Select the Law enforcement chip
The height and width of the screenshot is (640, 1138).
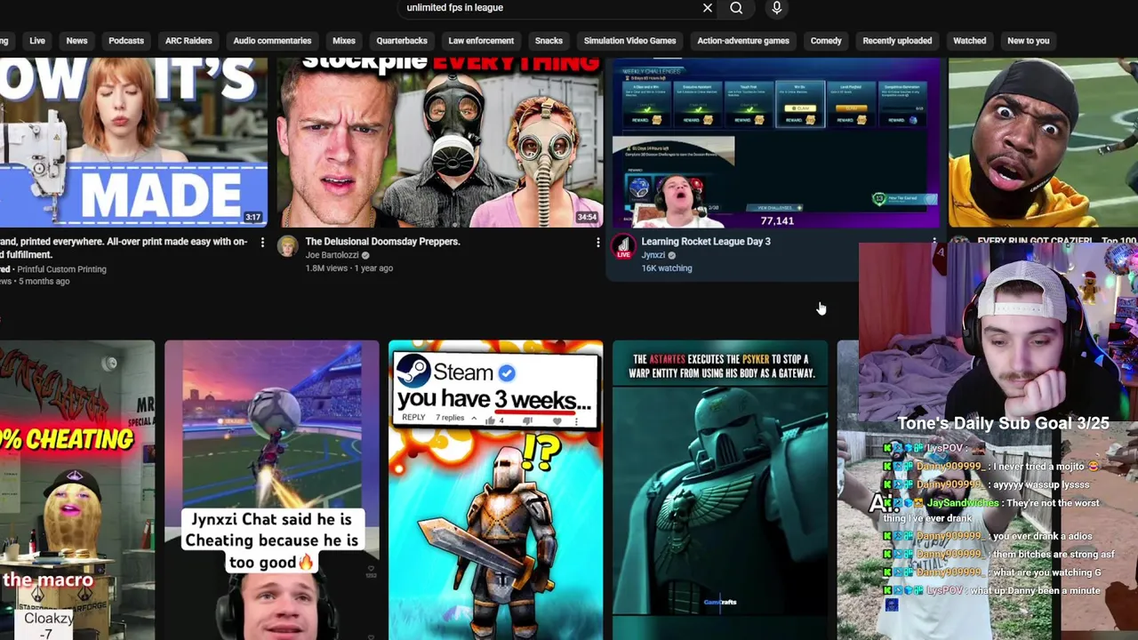[481, 41]
